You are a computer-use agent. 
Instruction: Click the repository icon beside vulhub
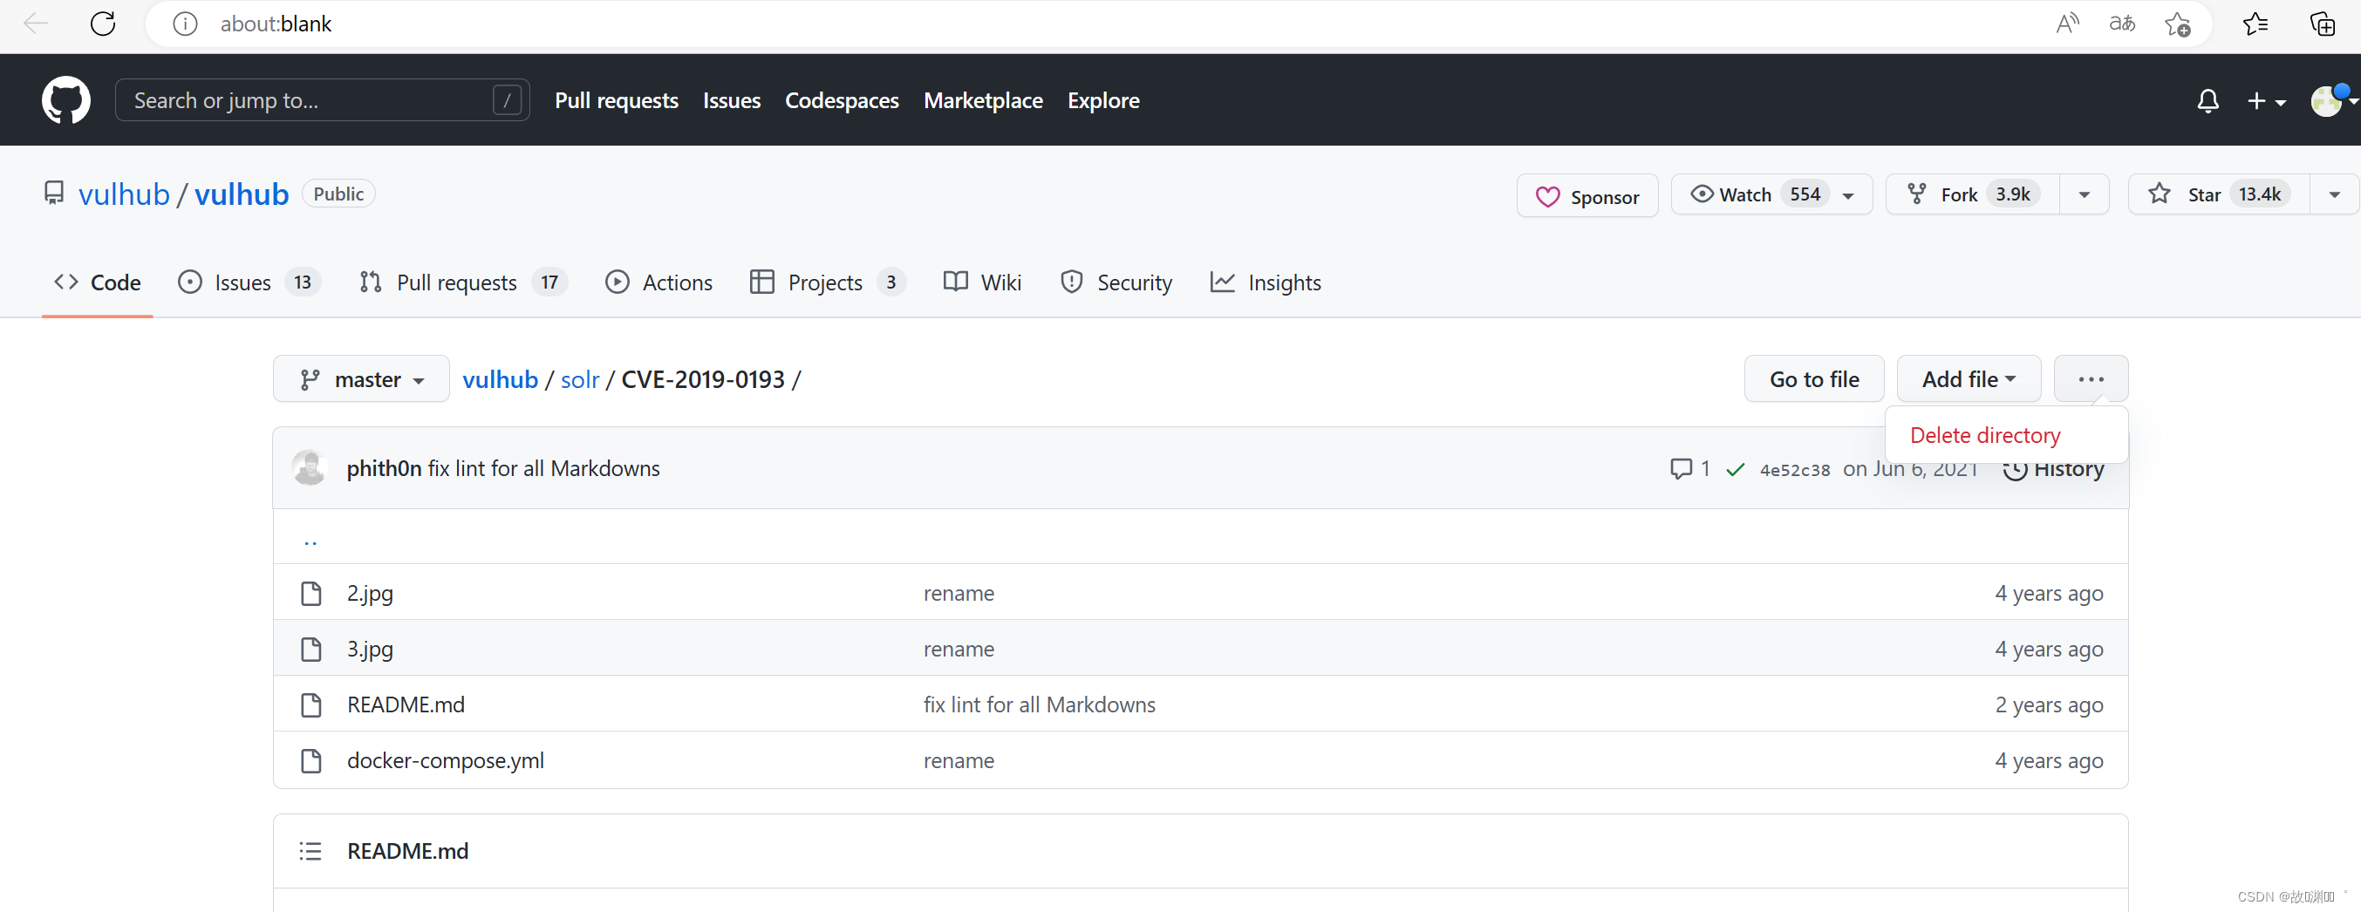tap(54, 194)
